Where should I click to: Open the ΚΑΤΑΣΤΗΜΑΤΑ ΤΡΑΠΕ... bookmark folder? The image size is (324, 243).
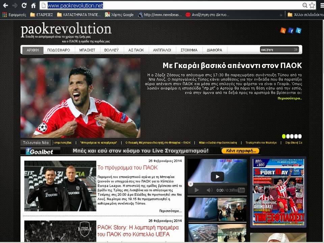pos(79,15)
